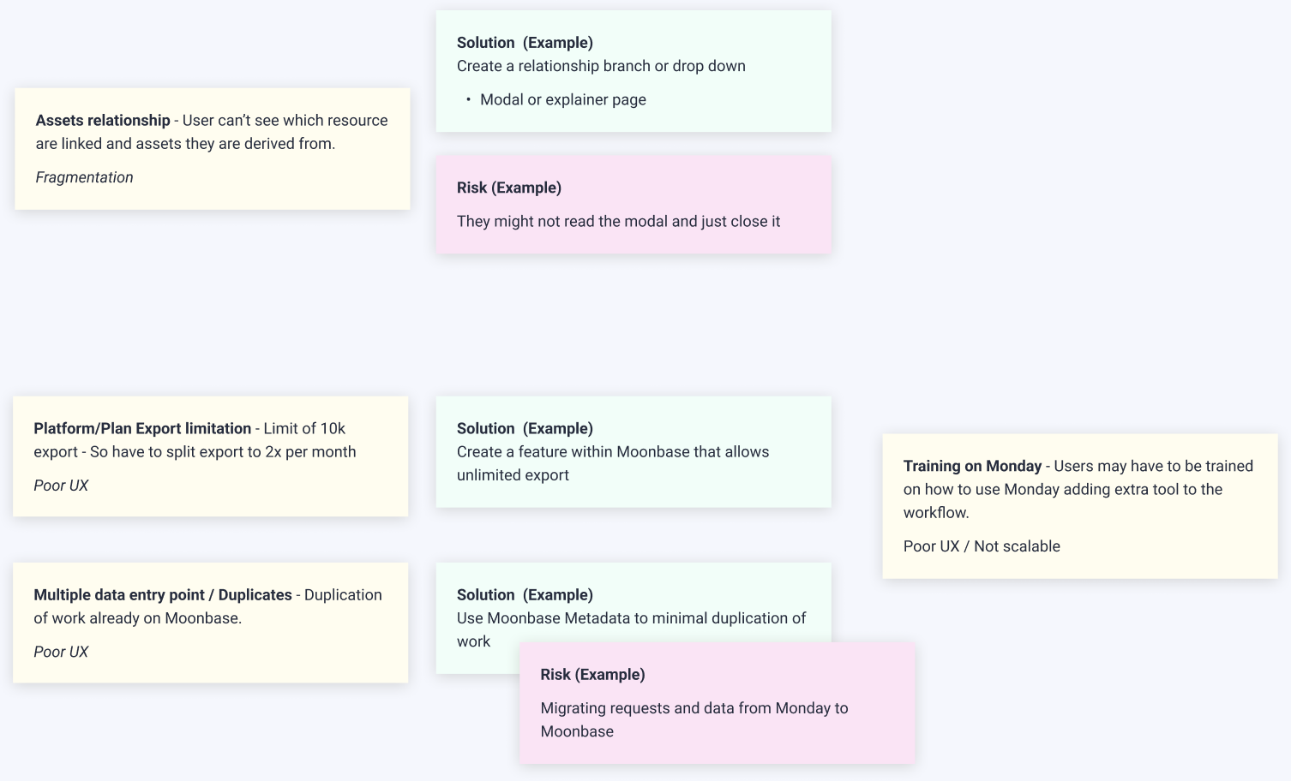Click the 'Risk (Example)' heading above modal text
This screenshot has height=781, width=1291.
click(509, 188)
